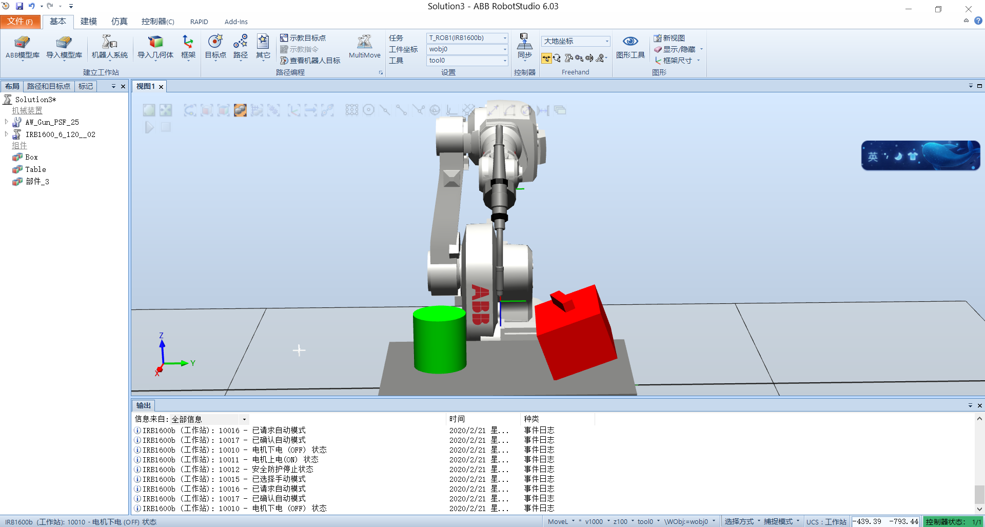This screenshot has height=527, width=985.
Task: Expand the AW_Gun_PSF_25 tree node
Action: point(6,122)
